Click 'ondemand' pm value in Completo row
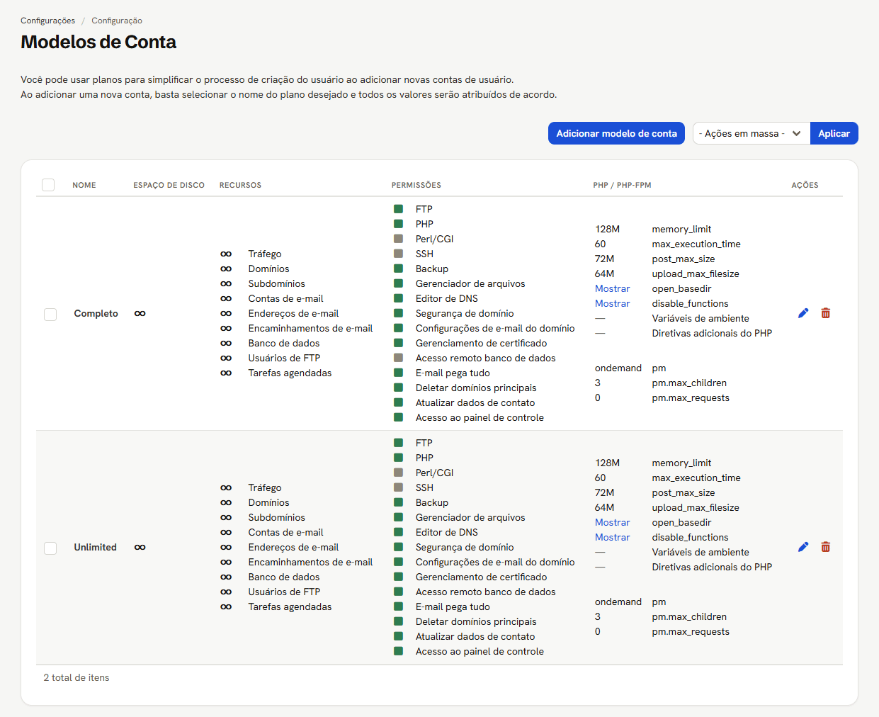 618,368
